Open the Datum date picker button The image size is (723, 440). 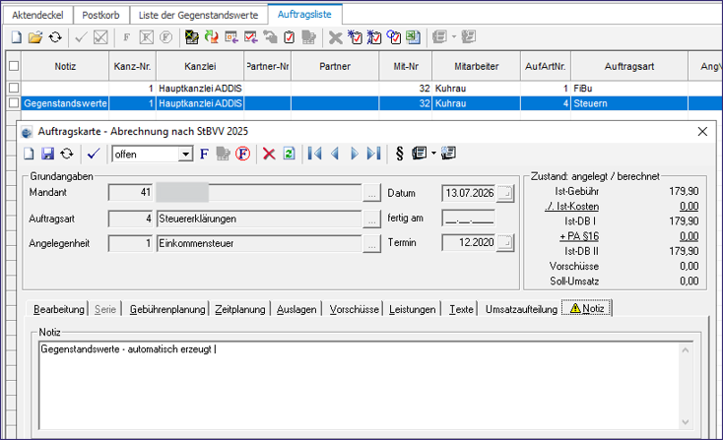(505, 194)
